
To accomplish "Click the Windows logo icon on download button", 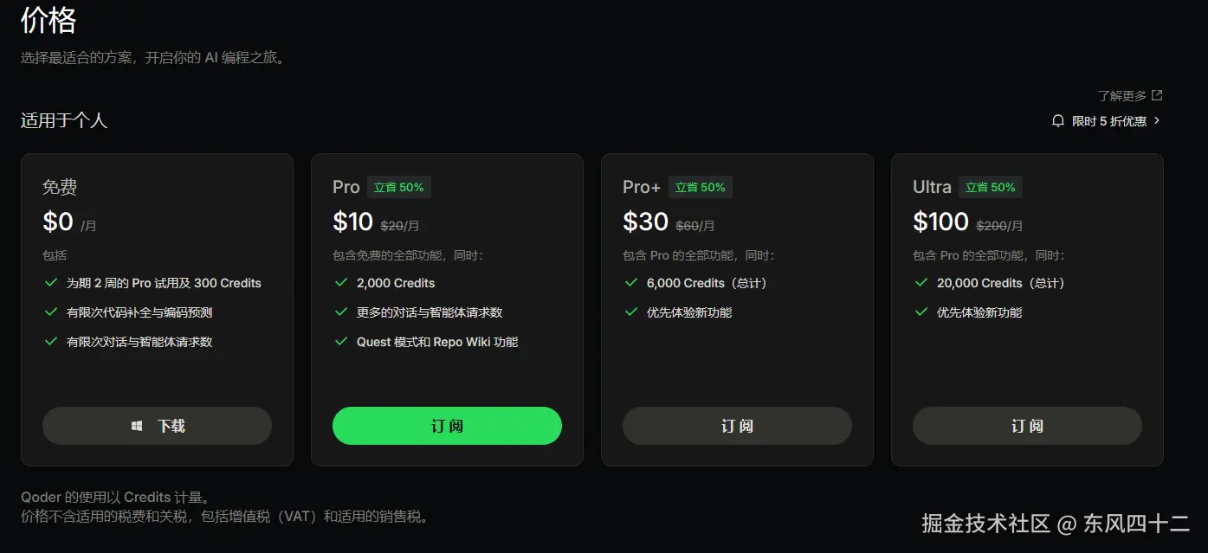I will 137,426.
